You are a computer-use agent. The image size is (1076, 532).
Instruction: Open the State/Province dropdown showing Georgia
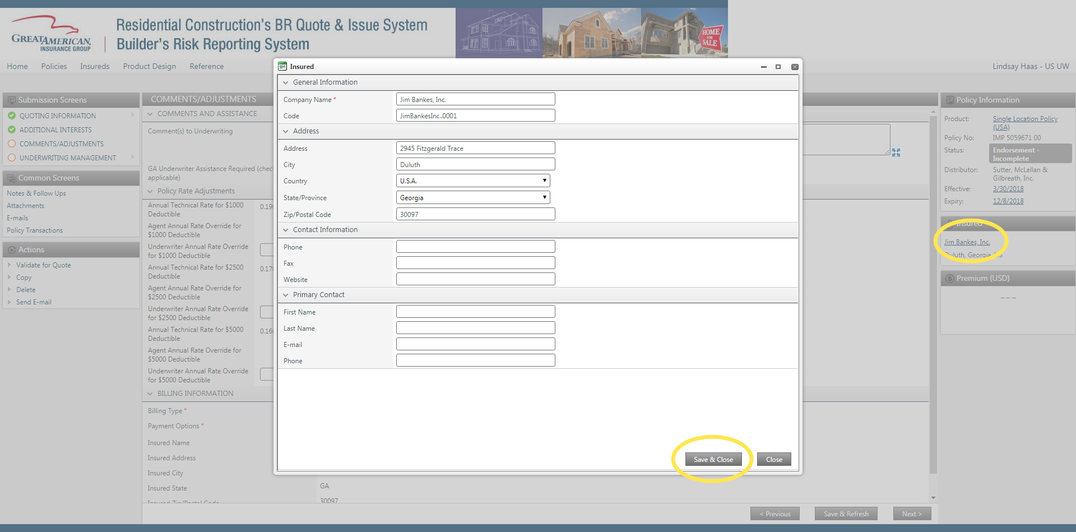(472, 197)
